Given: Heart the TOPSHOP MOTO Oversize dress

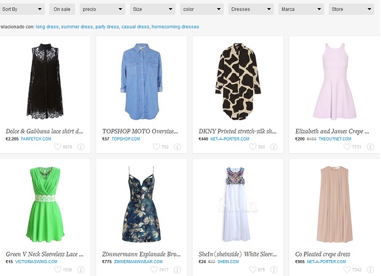Looking at the screenshot, I should pyautogui.click(x=156, y=147).
